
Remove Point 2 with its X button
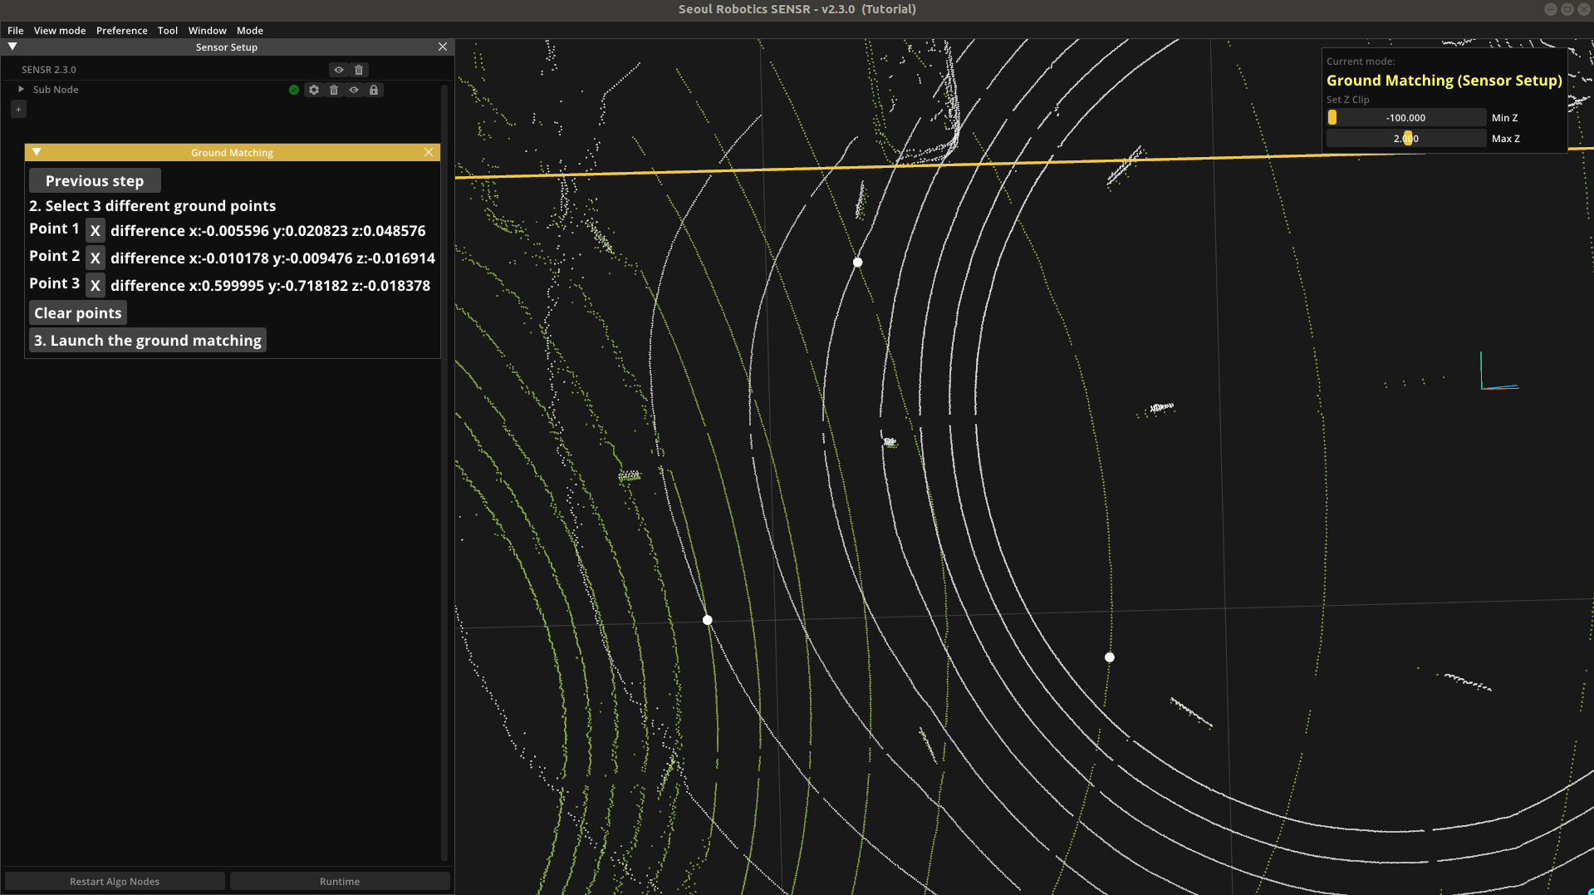coord(95,258)
